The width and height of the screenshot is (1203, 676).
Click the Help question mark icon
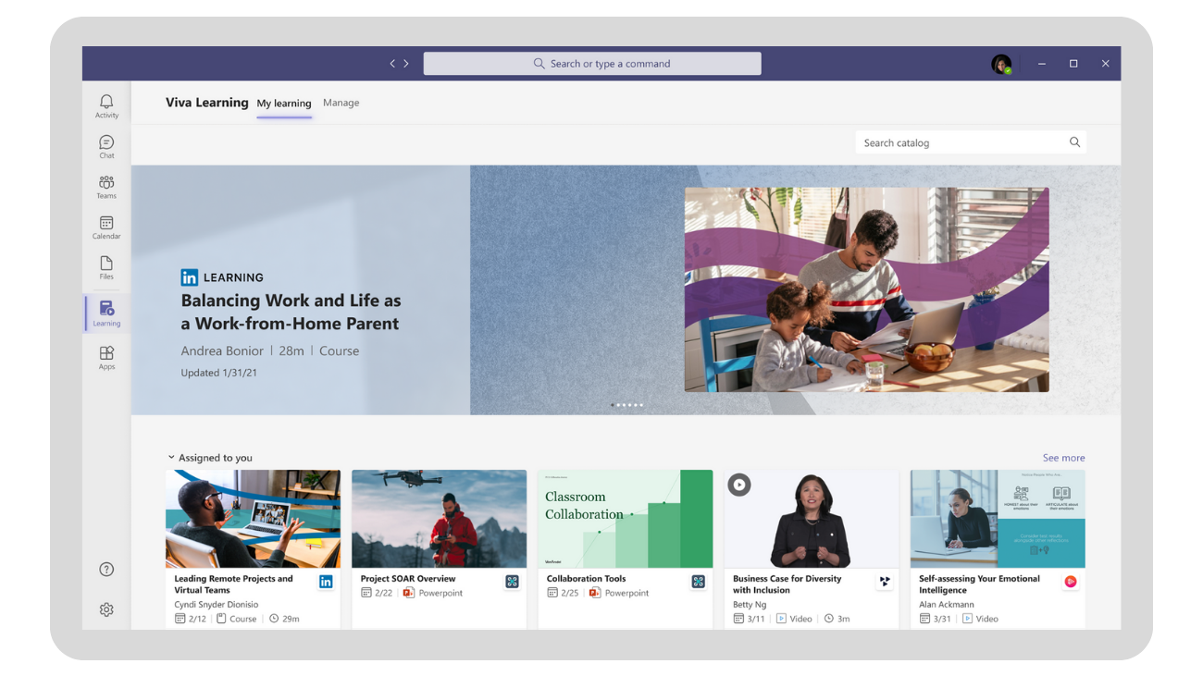pos(106,569)
